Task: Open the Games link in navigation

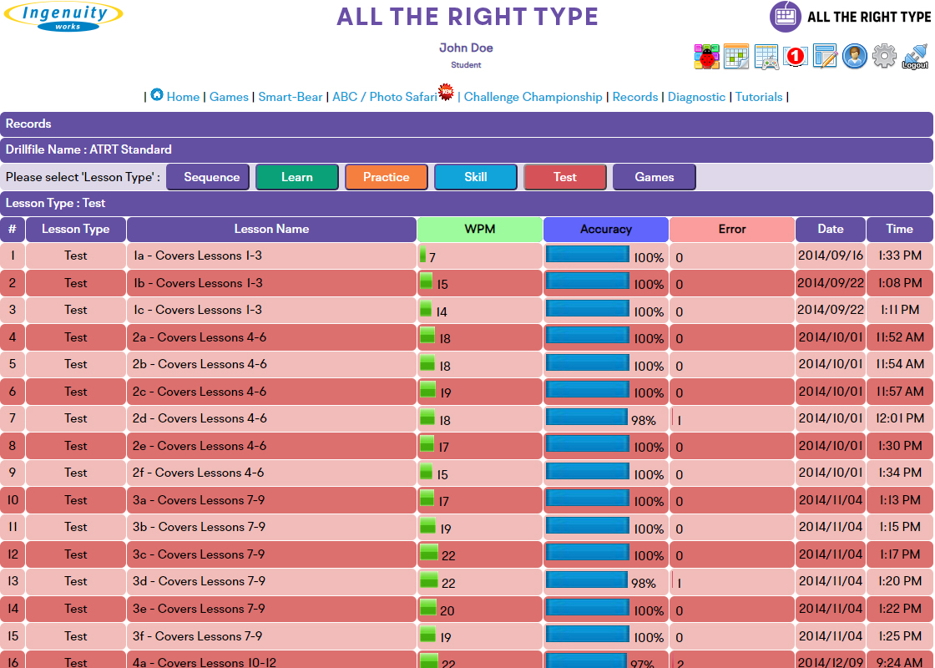Action: (229, 97)
